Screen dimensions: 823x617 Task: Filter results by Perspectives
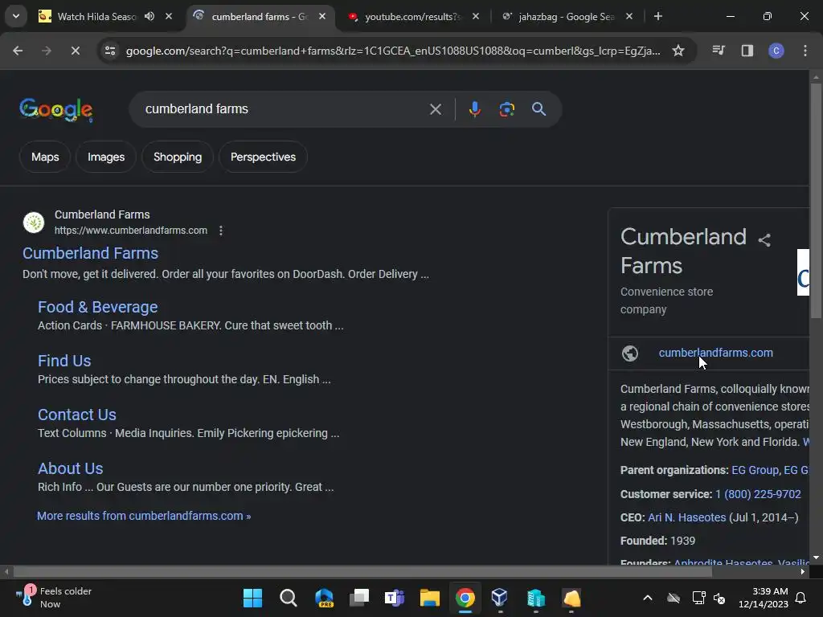coord(263,157)
